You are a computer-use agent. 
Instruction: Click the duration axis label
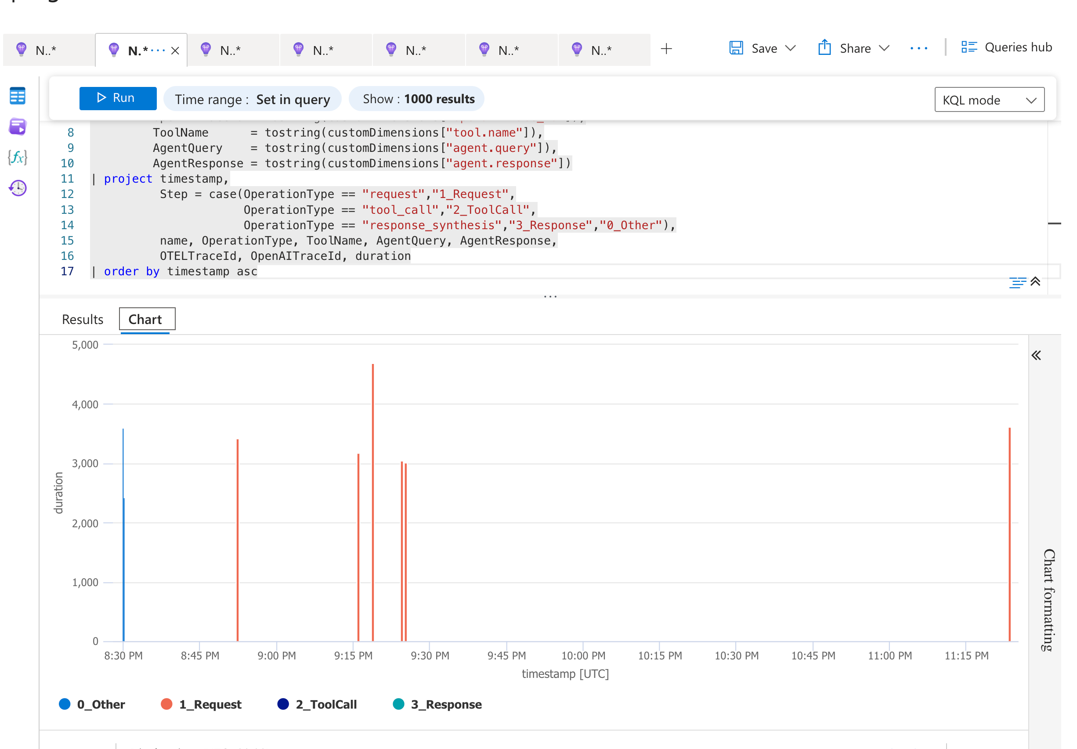point(58,493)
